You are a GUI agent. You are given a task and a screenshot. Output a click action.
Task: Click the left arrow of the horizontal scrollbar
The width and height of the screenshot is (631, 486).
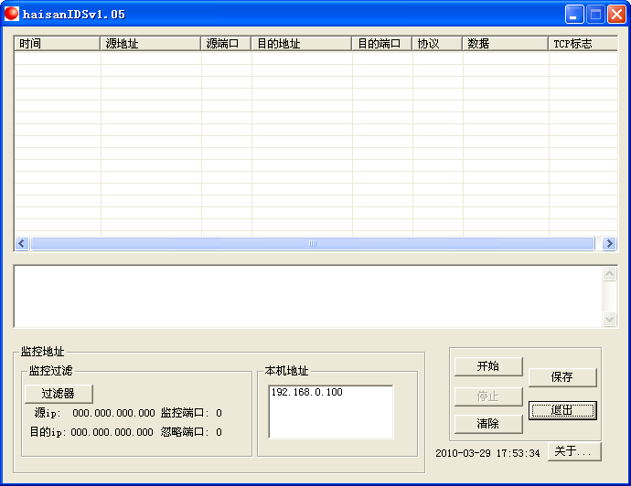tap(22, 244)
